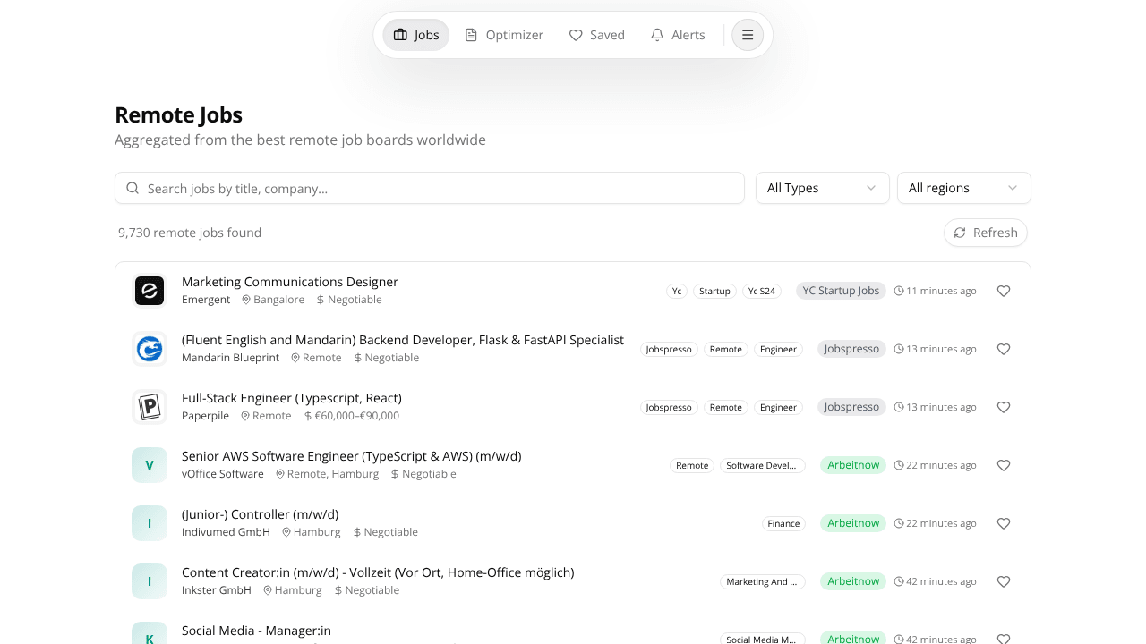Click the clock icon for 11 minutes ago
This screenshot has height=644, width=1146.
pyautogui.click(x=899, y=291)
